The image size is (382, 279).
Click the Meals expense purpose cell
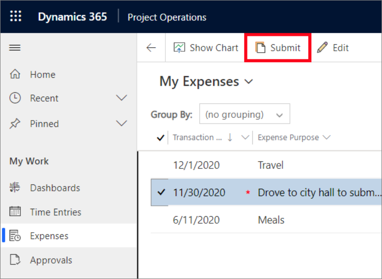coord(271,220)
